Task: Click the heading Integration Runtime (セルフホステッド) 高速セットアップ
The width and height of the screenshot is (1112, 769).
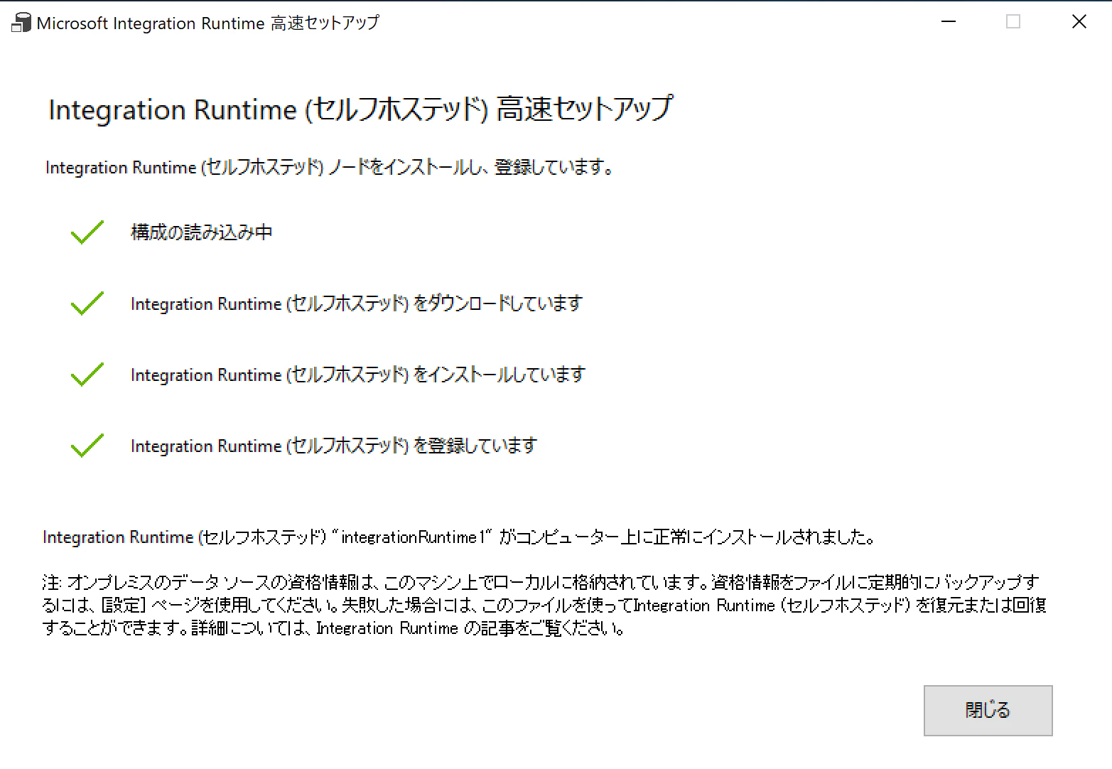Action: click(x=360, y=109)
